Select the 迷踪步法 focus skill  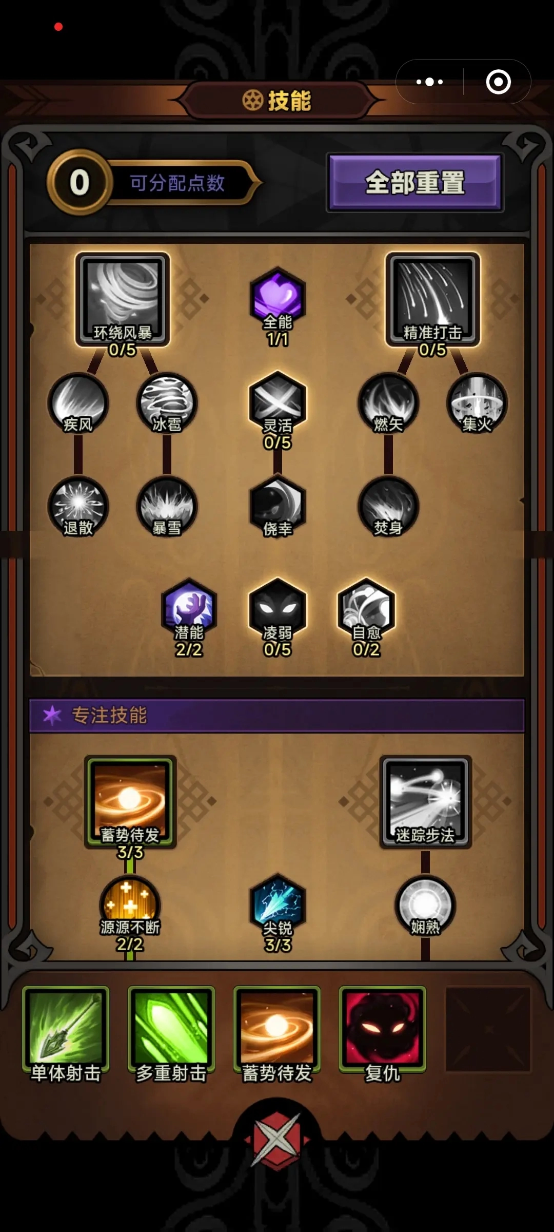[x=425, y=802]
